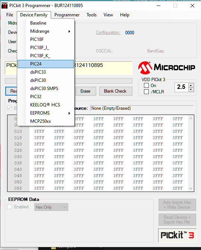Select PIC18F_K_ device family
This screenshot has height=250, width=201.
46,56
